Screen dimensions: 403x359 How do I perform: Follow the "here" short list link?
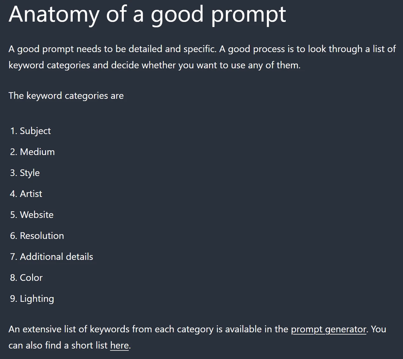[119, 345]
